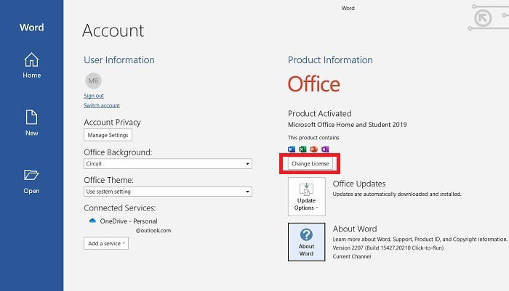Click the Manage Settings button
The height and width of the screenshot is (291, 509).
(x=108, y=135)
